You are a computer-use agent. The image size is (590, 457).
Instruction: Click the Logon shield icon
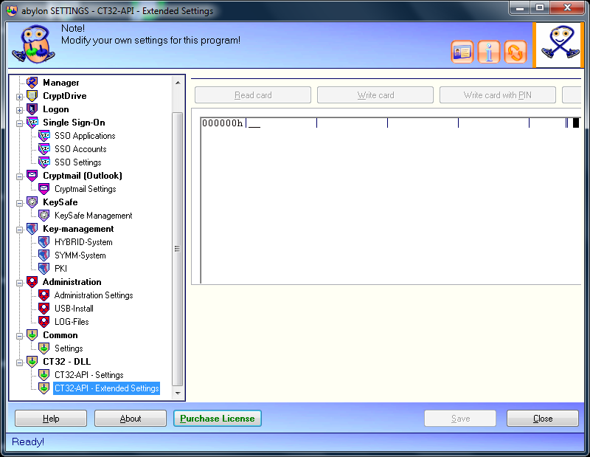coord(32,109)
